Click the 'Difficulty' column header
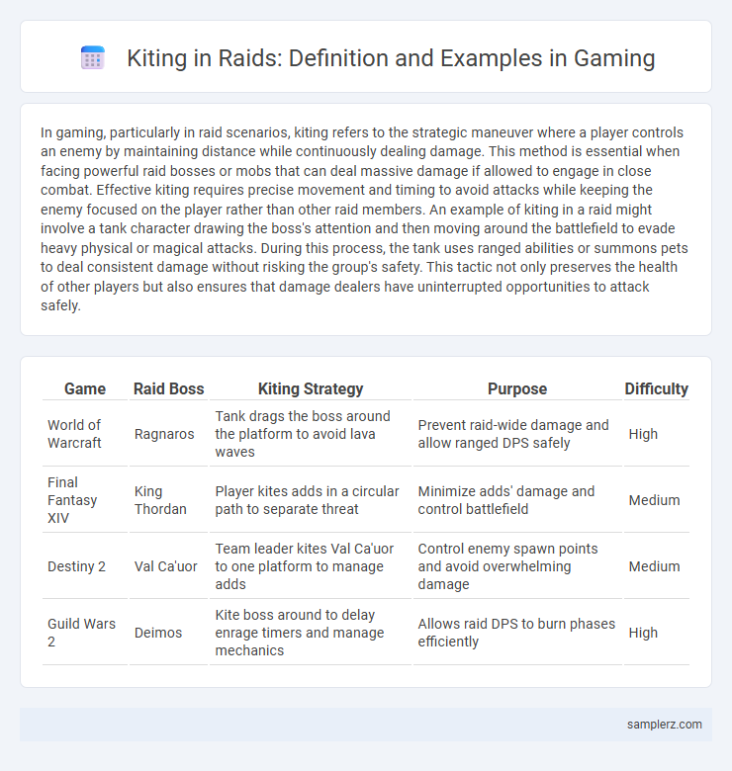The height and width of the screenshot is (771, 732). 656,388
